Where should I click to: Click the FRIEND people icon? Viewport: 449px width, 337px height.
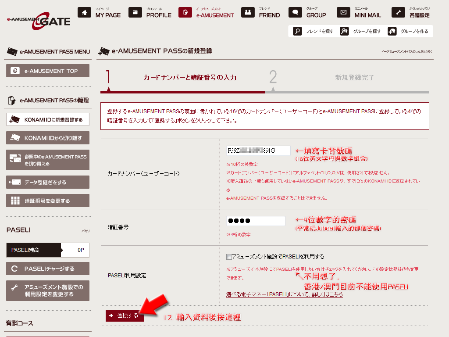(x=248, y=12)
